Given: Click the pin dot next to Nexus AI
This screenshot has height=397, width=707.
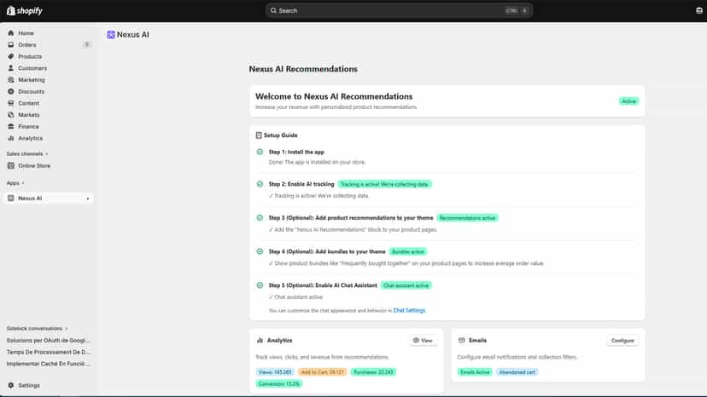Looking at the screenshot, I should pyautogui.click(x=88, y=198).
